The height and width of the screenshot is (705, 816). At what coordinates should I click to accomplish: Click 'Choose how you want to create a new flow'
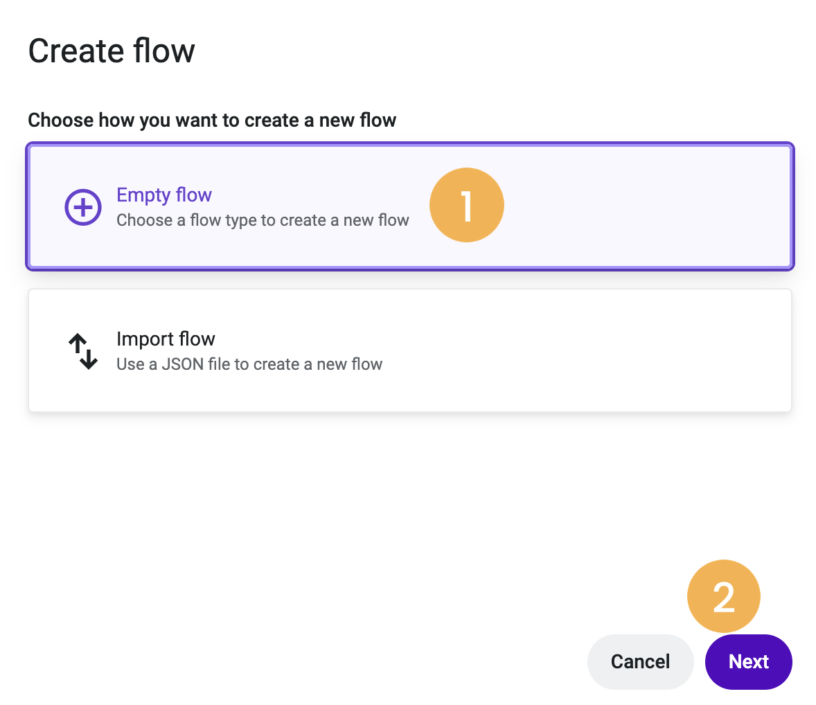[212, 121]
